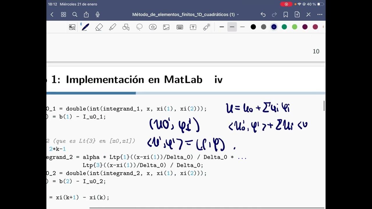This screenshot has height=209, width=372.
Task: Undo the last stroke
Action: [x=263, y=15]
